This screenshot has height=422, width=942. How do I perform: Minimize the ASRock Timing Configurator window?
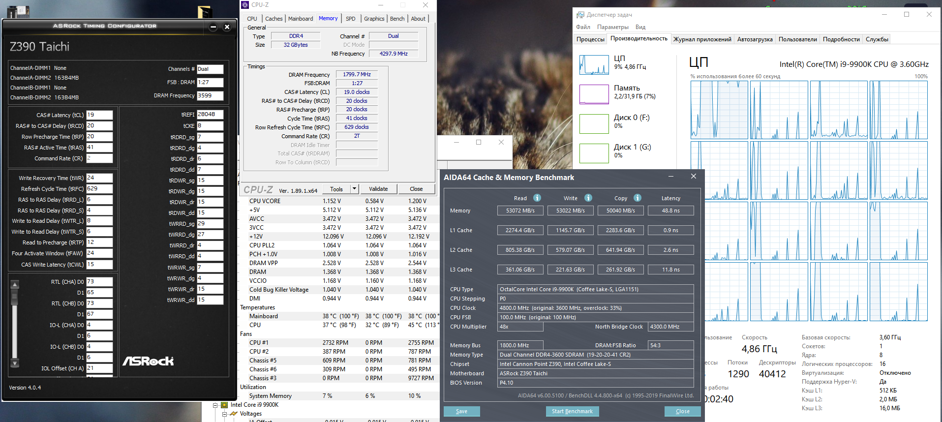213,27
